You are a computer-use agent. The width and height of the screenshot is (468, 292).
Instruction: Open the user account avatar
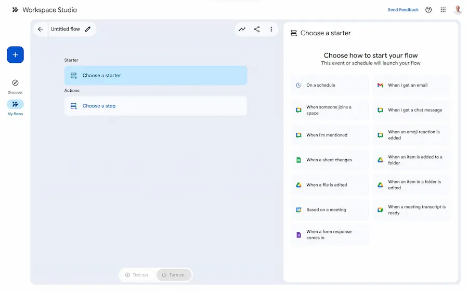[x=458, y=9]
